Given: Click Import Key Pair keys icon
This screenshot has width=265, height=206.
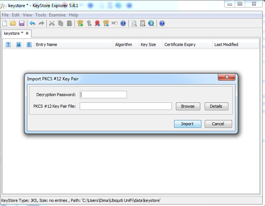Looking at the screenshot, I should click(x=106, y=23).
